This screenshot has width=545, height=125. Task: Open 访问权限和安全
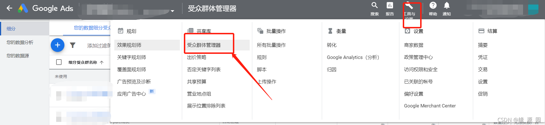tap(421, 69)
